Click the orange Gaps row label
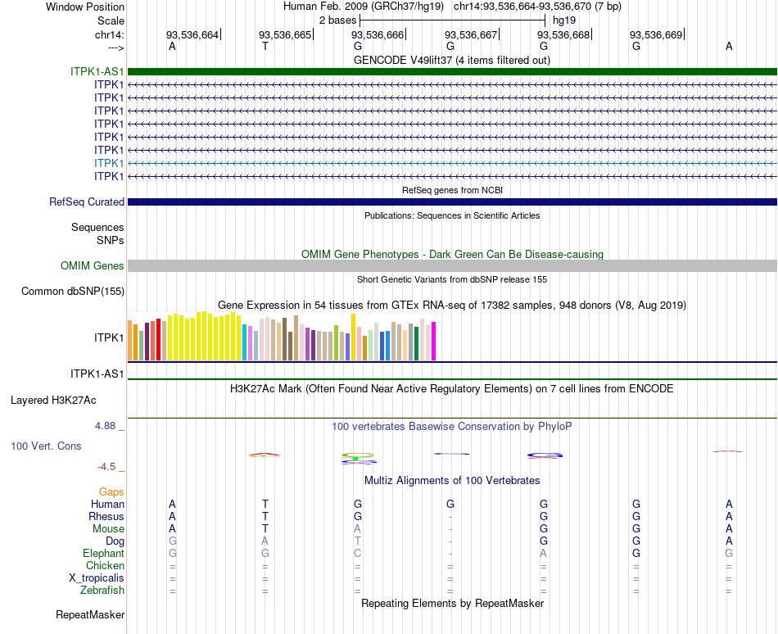Screen dimensions: 778x634 111,491
